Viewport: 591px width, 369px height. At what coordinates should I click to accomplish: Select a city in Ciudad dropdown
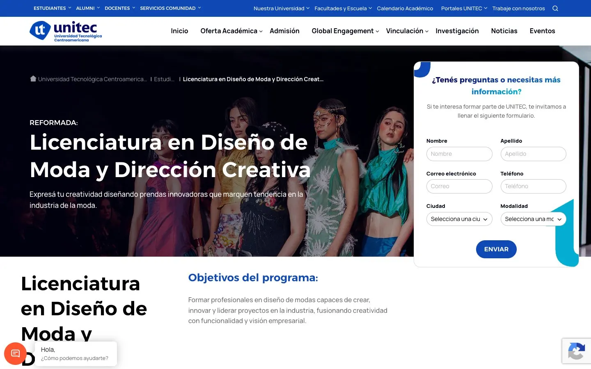[459, 219]
